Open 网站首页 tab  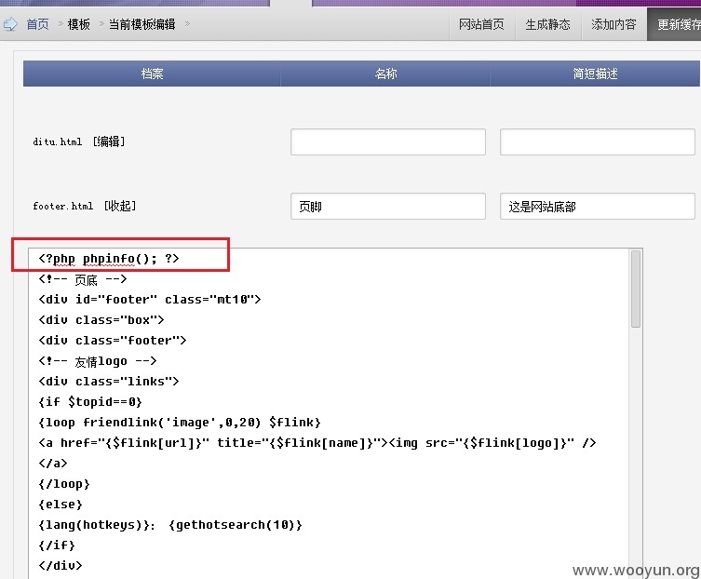tap(482, 24)
